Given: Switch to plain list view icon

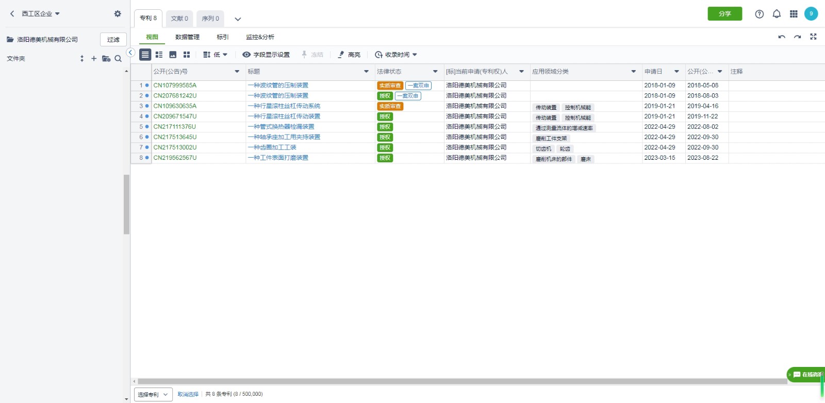Looking at the screenshot, I should coord(145,55).
